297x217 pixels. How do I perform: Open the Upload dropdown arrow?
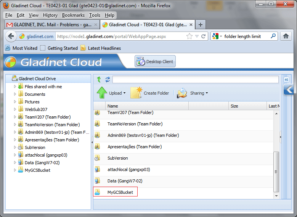click(124, 93)
